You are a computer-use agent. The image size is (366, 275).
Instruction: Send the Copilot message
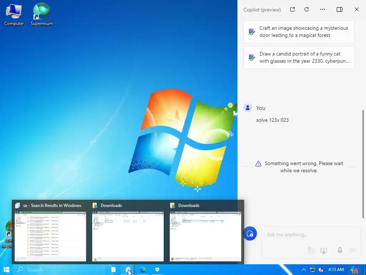point(352,250)
